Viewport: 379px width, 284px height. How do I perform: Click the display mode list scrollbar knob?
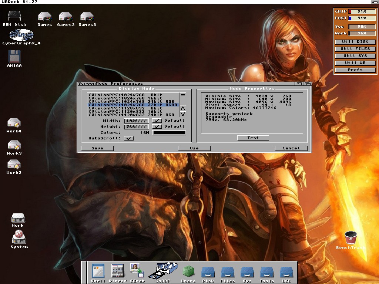pos(183,95)
